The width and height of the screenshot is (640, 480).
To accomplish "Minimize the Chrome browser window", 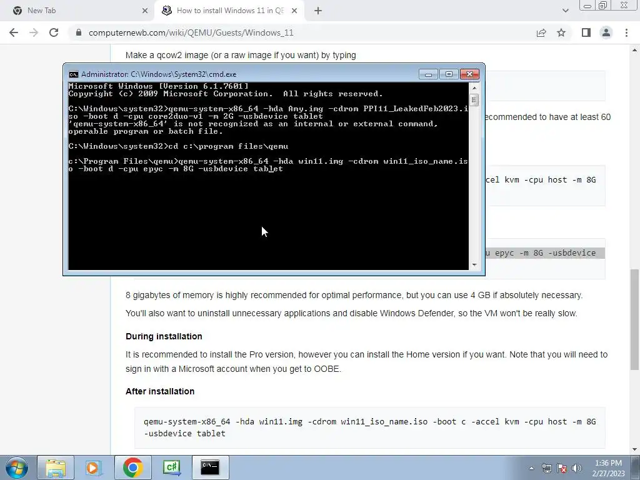I will [587, 6].
